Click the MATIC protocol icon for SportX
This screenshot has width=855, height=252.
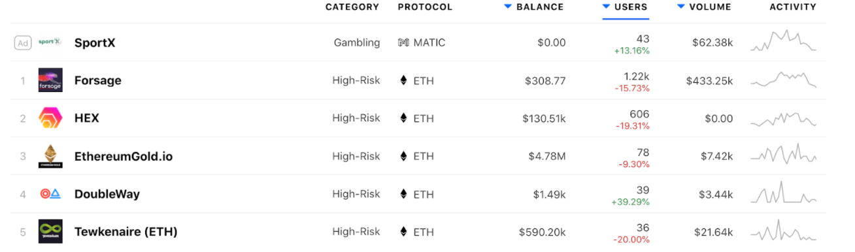403,42
